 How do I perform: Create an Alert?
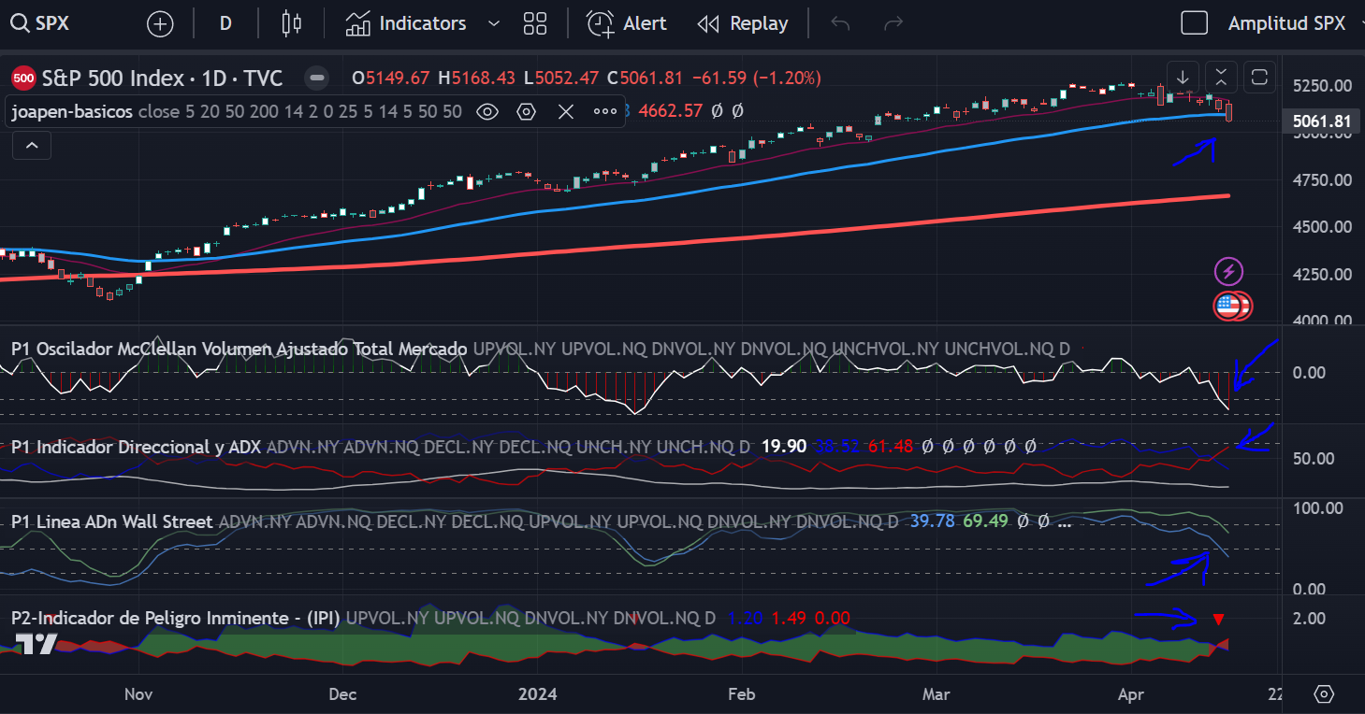627,23
